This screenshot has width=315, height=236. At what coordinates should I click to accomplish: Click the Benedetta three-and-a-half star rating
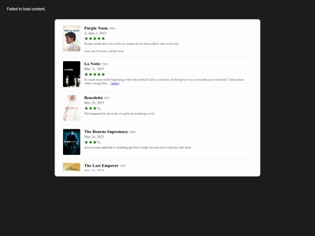pos(92,108)
